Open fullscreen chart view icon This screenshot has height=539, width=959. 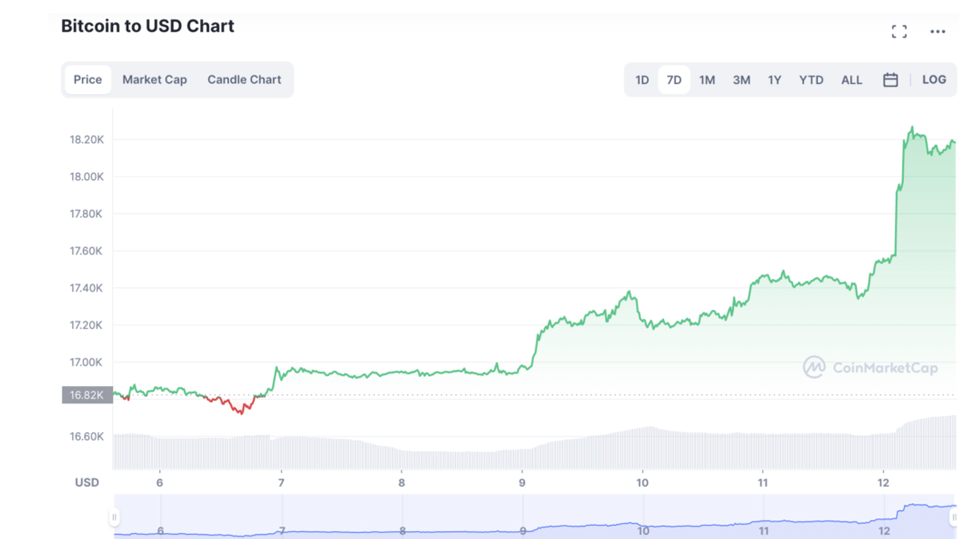click(899, 32)
